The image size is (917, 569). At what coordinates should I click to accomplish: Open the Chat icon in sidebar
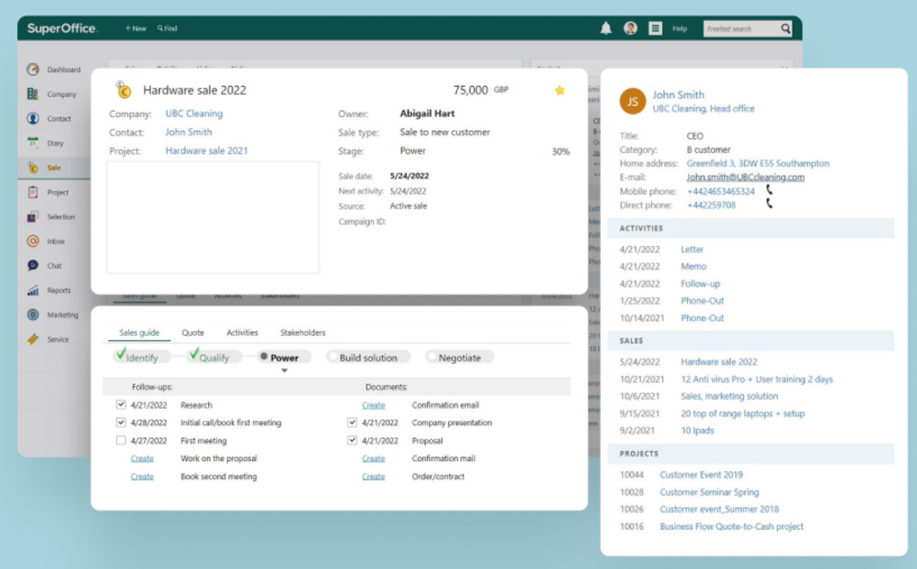(x=33, y=266)
